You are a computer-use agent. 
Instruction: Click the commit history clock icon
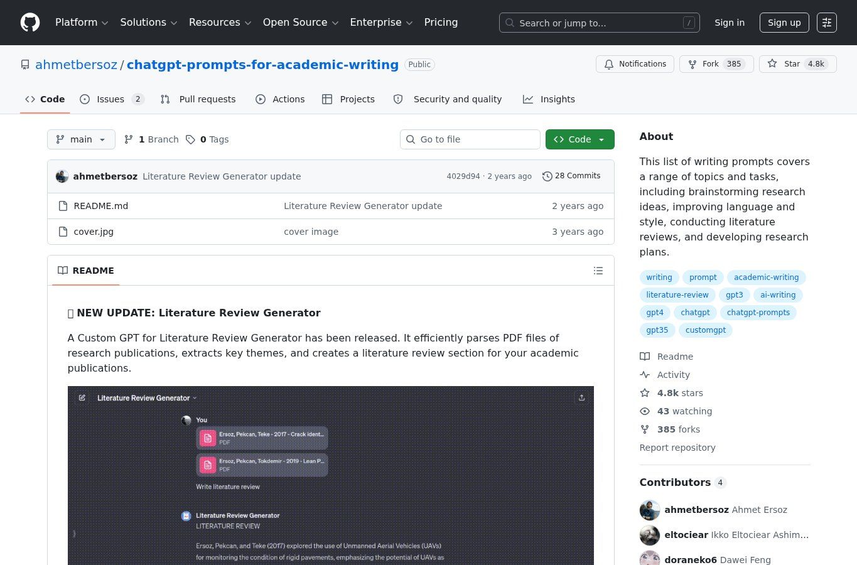(547, 176)
